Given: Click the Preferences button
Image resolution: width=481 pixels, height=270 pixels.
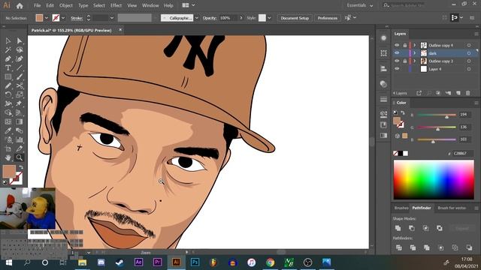Looking at the screenshot, I should tap(328, 18).
